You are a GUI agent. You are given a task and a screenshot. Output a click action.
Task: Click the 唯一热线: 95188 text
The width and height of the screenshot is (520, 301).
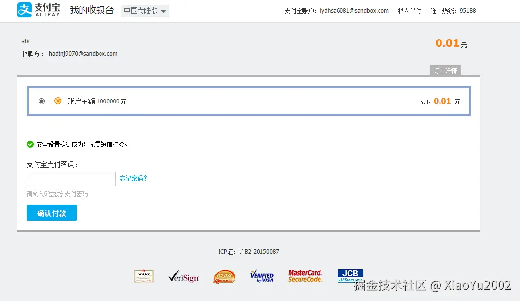click(453, 11)
